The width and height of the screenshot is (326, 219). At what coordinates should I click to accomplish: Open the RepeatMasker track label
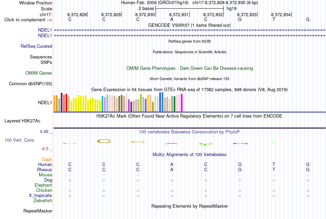tap(38, 211)
